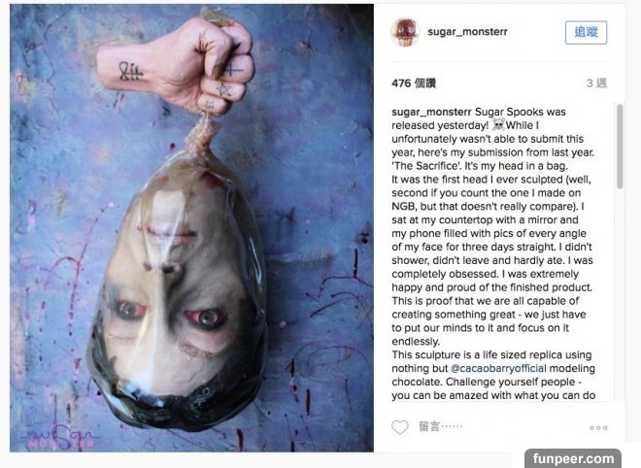Click the sugar_monsterr name starting the caption
The width and height of the screenshot is (641, 468).
point(431,112)
